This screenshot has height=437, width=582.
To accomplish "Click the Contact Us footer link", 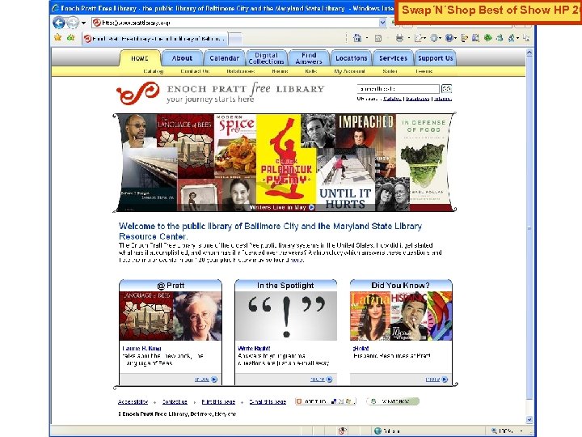I will 175,401.
